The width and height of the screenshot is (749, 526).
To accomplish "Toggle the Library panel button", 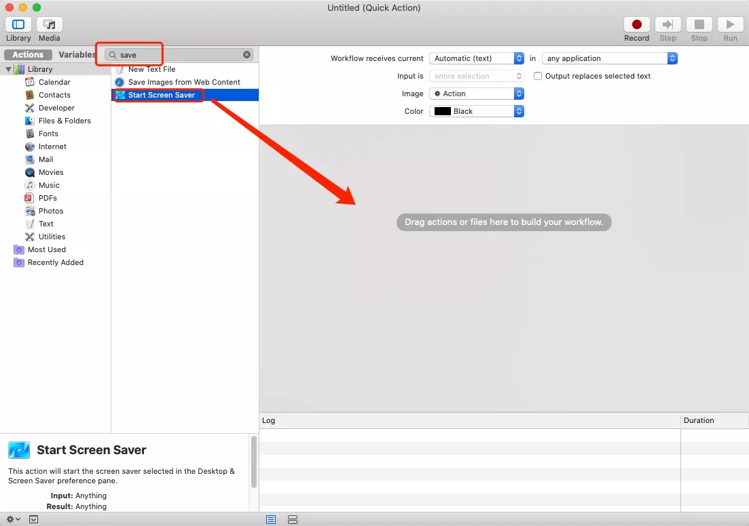I will pyautogui.click(x=18, y=24).
